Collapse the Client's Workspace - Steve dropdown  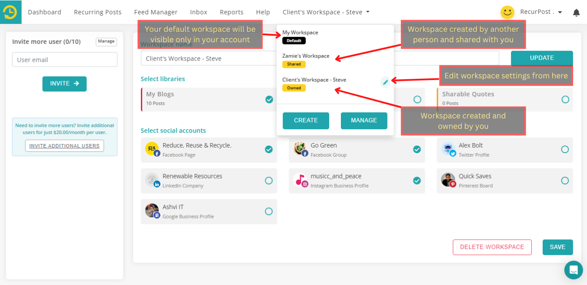pyautogui.click(x=326, y=12)
